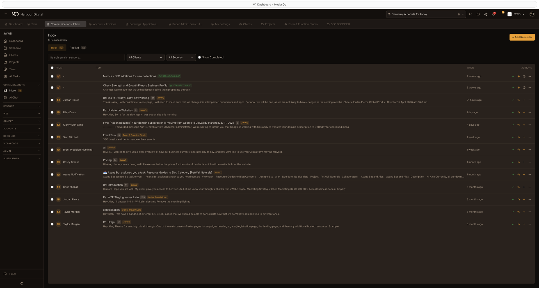Open the notifications bell with 6 alerts
This screenshot has height=288, width=539.
point(494,14)
